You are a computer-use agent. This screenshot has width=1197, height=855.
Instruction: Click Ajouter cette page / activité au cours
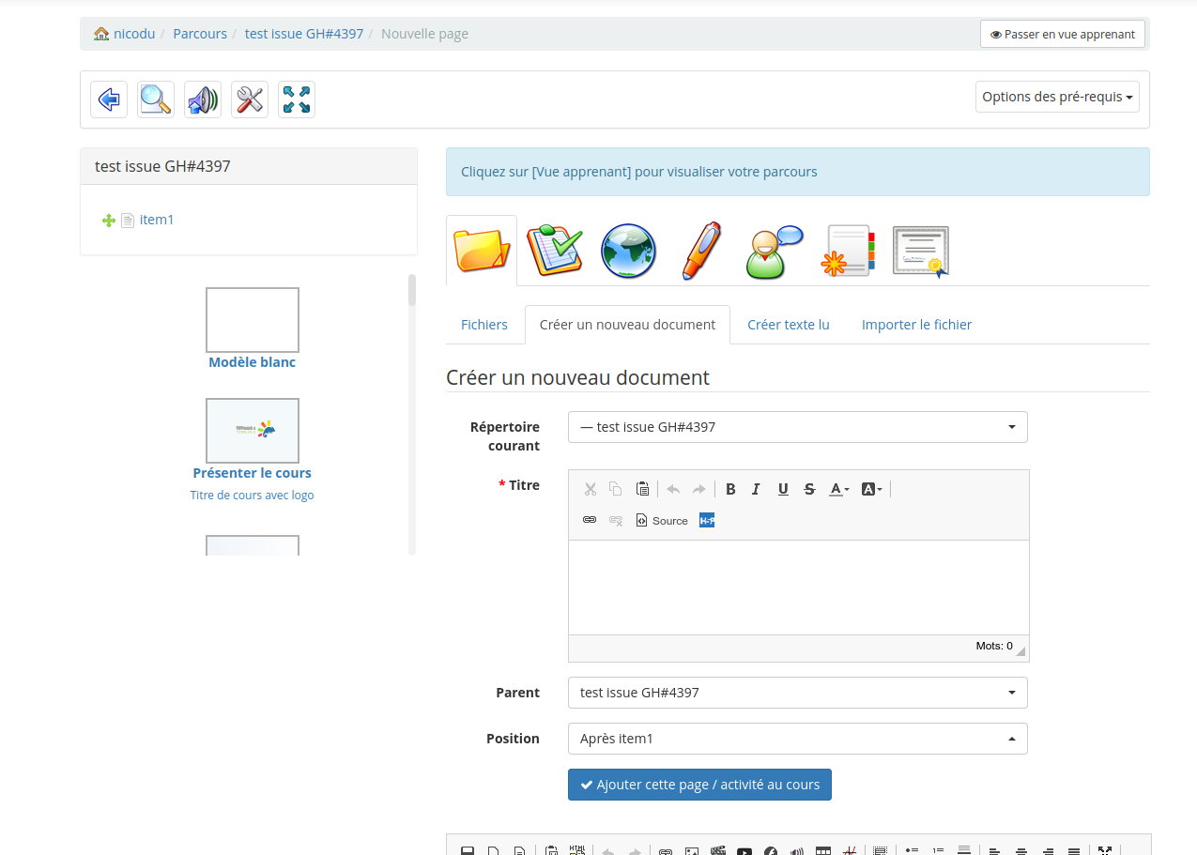tap(699, 785)
